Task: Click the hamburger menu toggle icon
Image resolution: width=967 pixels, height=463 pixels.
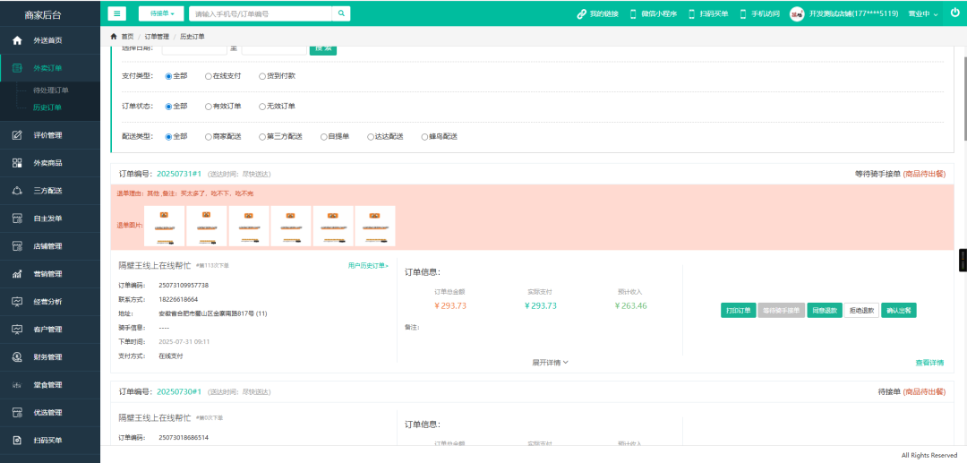Action: point(118,13)
